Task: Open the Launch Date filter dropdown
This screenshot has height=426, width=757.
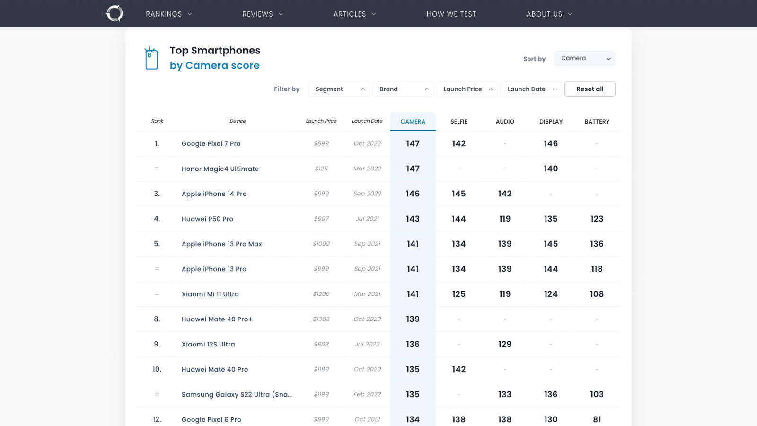Action: point(531,89)
